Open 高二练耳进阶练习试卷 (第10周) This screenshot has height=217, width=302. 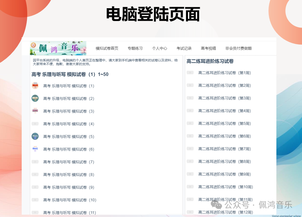point(225,187)
